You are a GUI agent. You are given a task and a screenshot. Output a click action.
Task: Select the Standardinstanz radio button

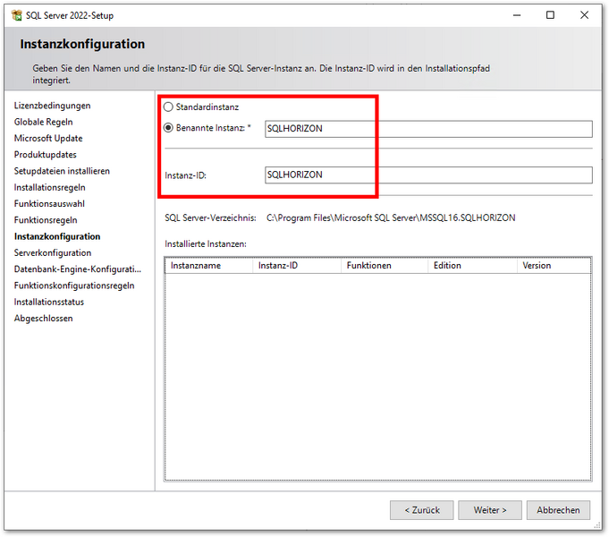(x=169, y=107)
